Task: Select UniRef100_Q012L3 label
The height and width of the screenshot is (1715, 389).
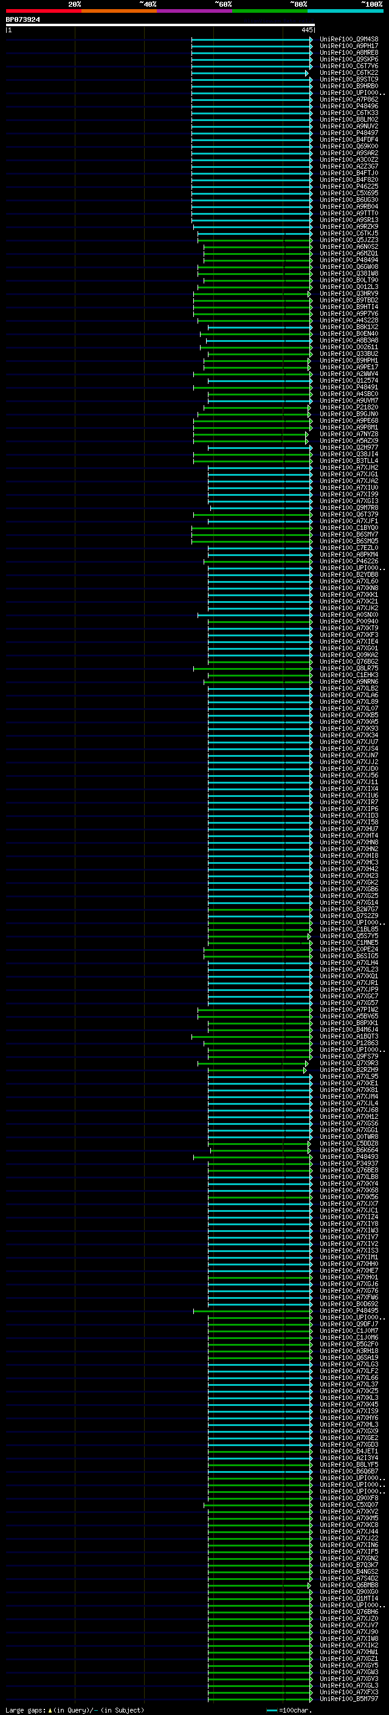Action: tap(349, 287)
